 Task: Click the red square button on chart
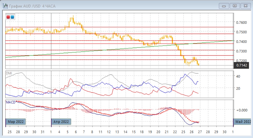(x=8, y=17)
